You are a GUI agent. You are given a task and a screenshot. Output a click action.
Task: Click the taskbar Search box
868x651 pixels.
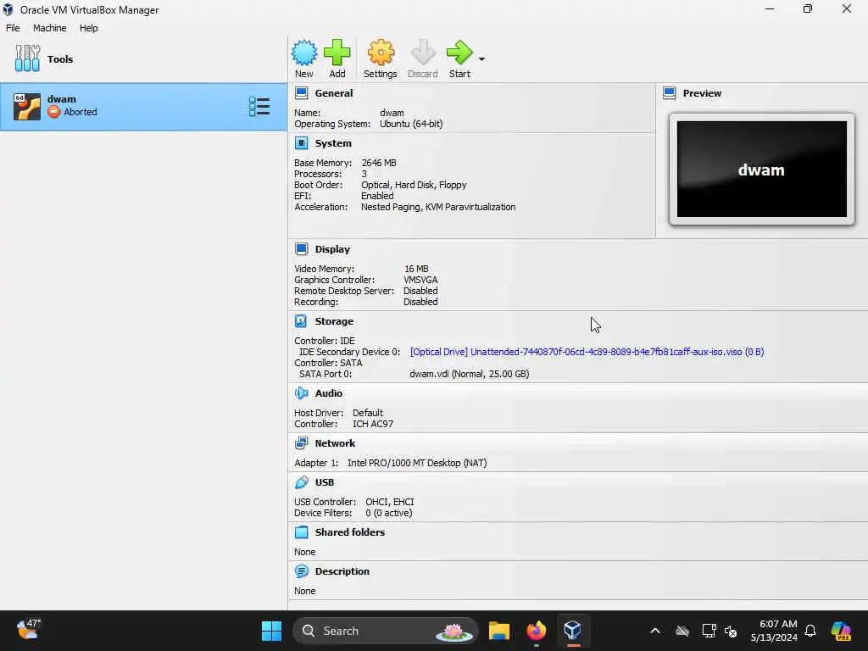click(x=386, y=631)
